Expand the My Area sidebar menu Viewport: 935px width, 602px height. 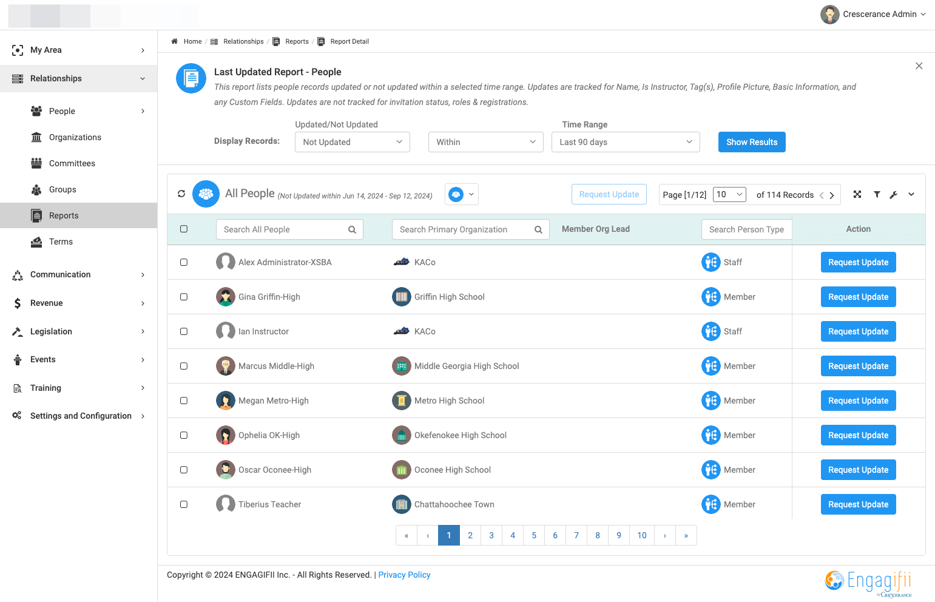pos(79,50)
